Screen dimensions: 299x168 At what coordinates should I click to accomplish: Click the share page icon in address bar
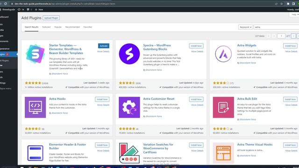pyautogui.click(x=276, y=4)
